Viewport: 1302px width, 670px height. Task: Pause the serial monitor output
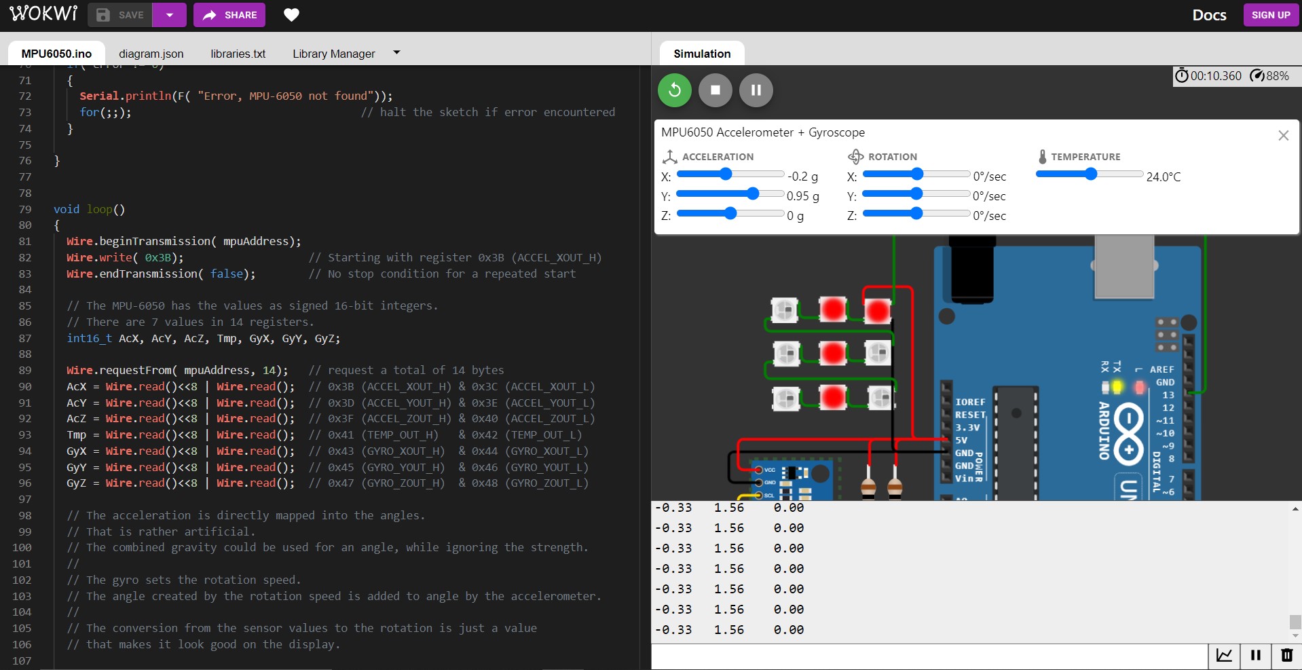pyautogui.click(x=1255, y=655)
